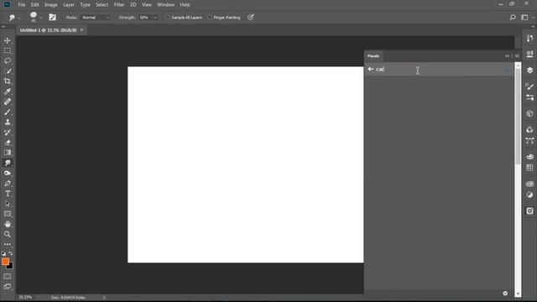The image size is (537, 302).
Task: Choose the Sponge tool
Action: (8, 174)
